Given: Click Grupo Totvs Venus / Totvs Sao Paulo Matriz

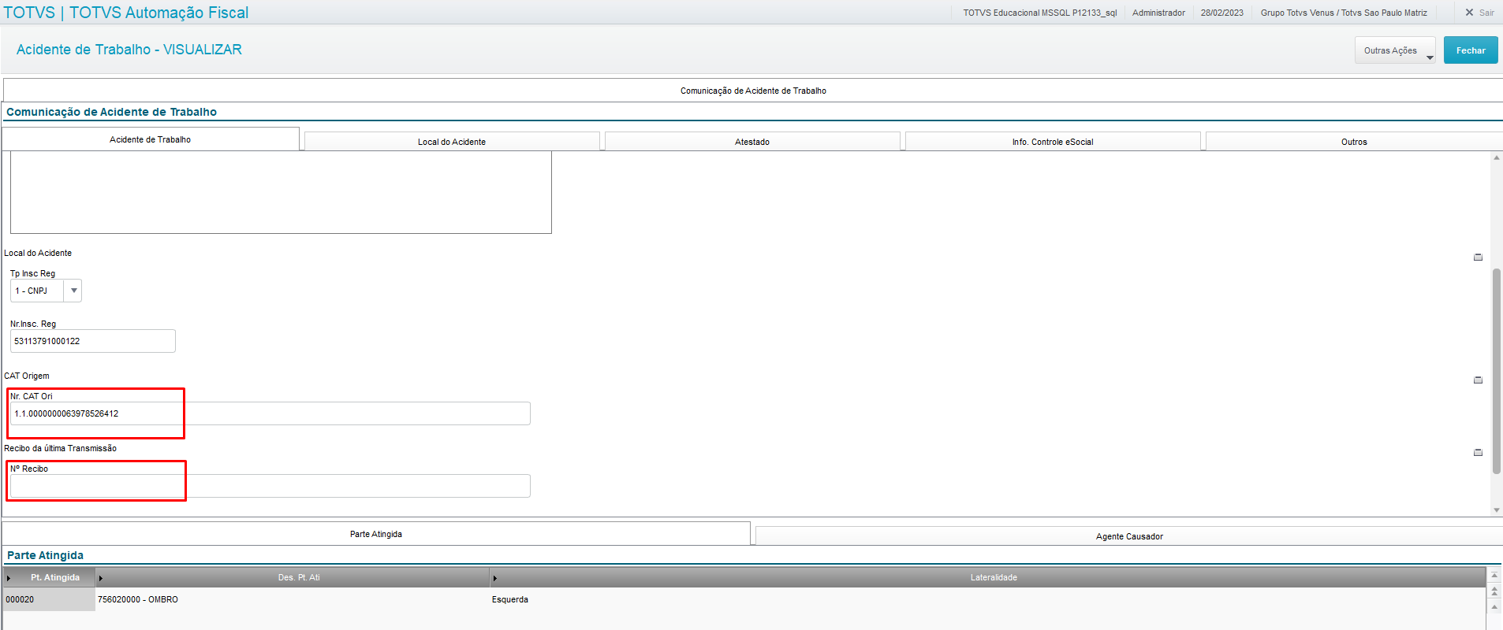Looking at the screenshot, I should 1344,13.
